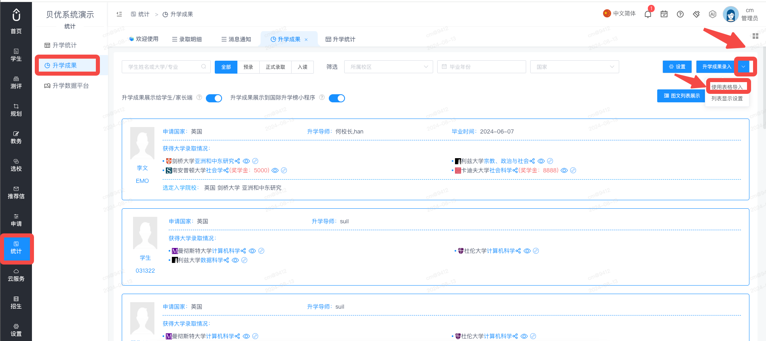The width and height of the screenshot is (766, 341).
Task: Open the calendar icon in header
Action: tap(664, 14)
